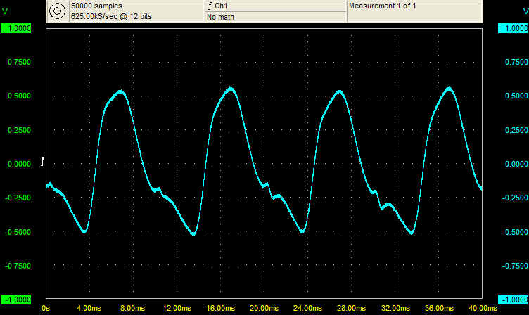Click green -1.0000 lower voltage limit box
Screen dimensions: 529x315
[16, 300]
